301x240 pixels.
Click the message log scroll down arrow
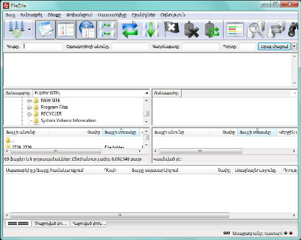pyautogui.click(x=294, y=83)
